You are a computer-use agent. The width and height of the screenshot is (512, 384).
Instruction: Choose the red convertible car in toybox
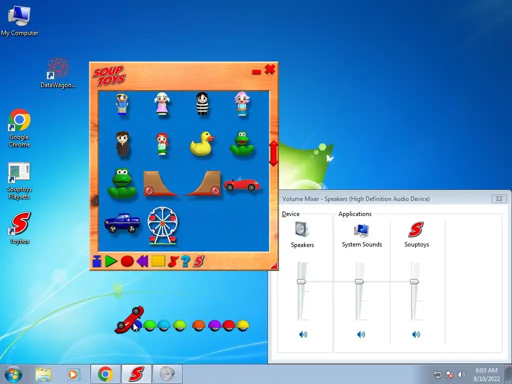[242, 185]
